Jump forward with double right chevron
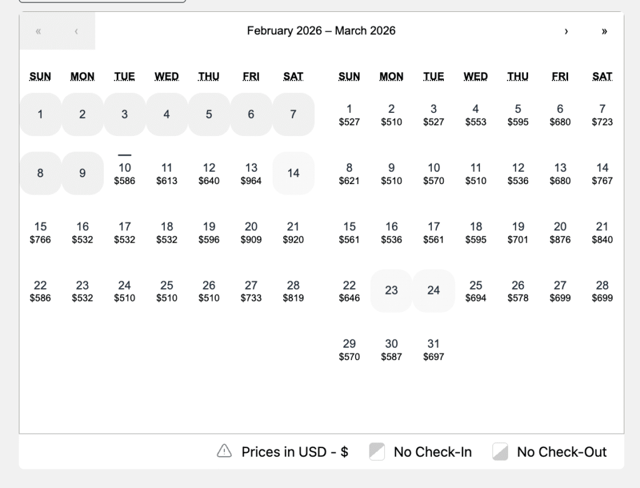The image size is (640, 488). tap(604, 31)
